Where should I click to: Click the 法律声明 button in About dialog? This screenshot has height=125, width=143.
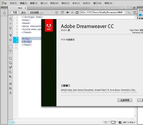coord(125,100)
